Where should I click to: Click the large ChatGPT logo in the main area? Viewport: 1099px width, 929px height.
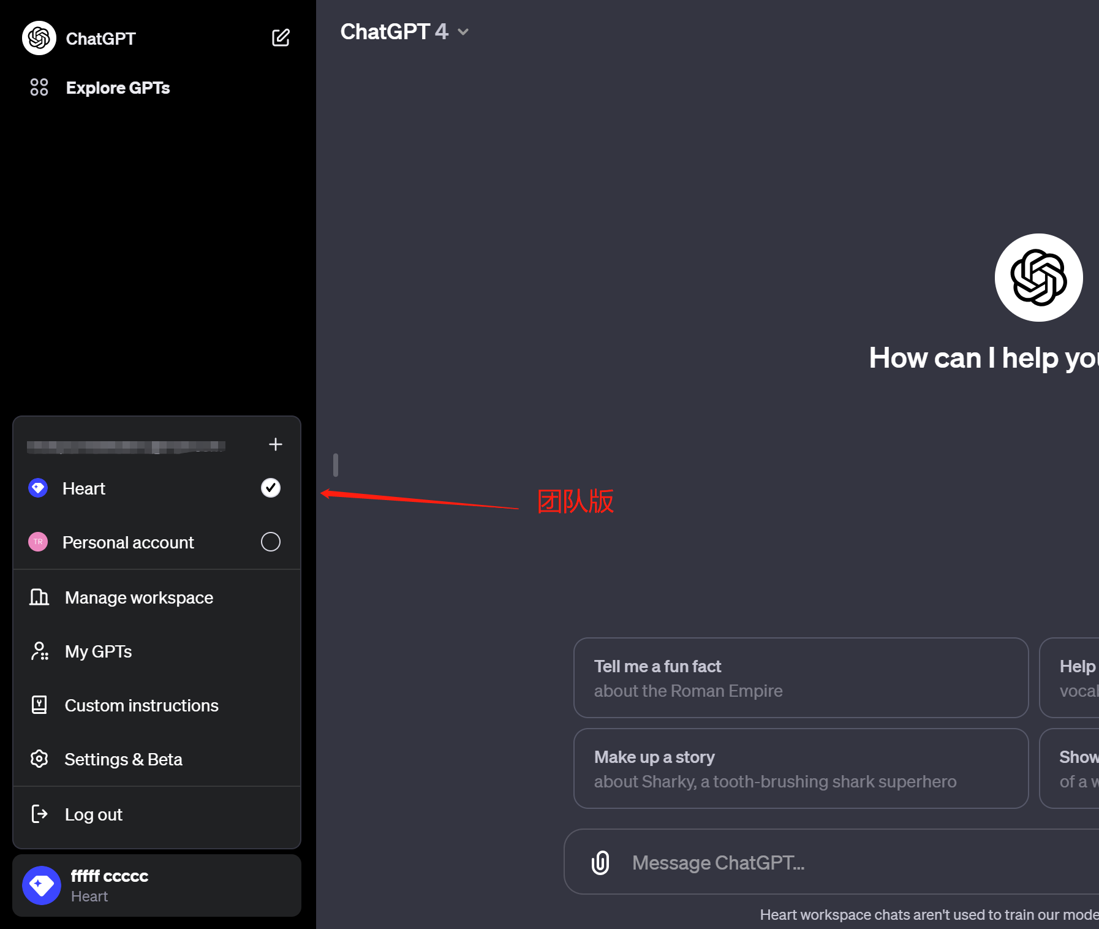[x=1038, y=278]
